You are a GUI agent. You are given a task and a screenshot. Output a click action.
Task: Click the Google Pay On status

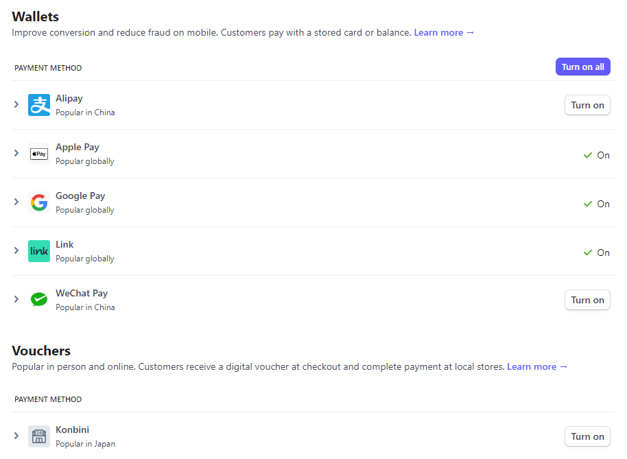596,204
